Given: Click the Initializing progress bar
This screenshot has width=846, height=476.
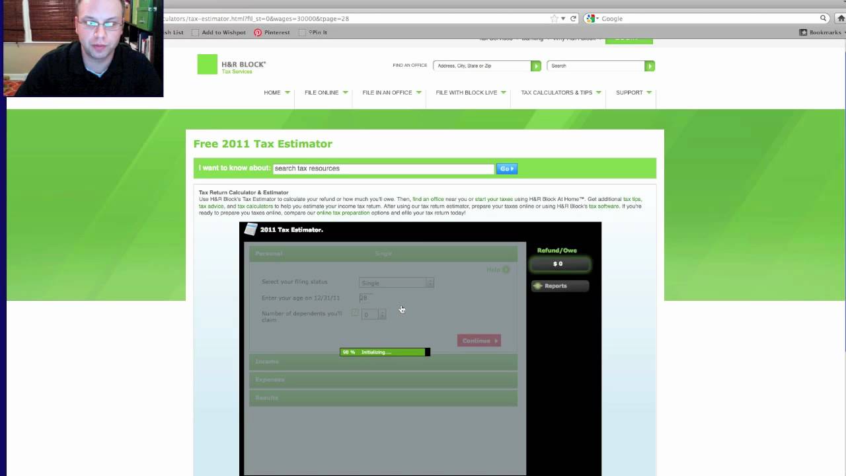Looking at the screenshot, I should [385, 352].
